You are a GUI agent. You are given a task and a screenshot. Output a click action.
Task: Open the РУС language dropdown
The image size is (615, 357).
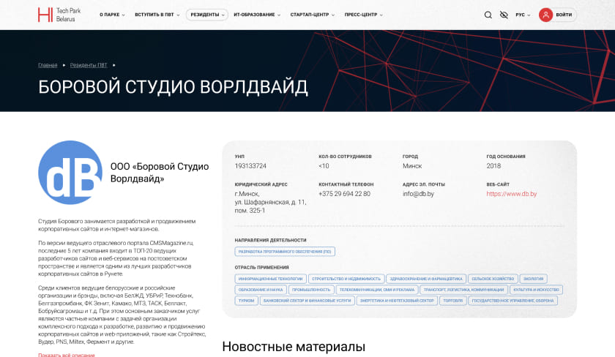tap(523, 15)
